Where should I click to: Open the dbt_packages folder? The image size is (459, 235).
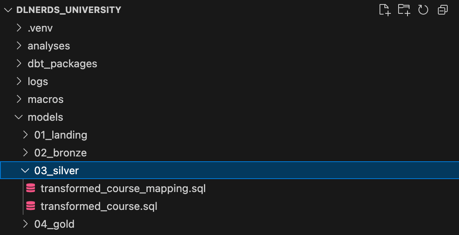62,64
